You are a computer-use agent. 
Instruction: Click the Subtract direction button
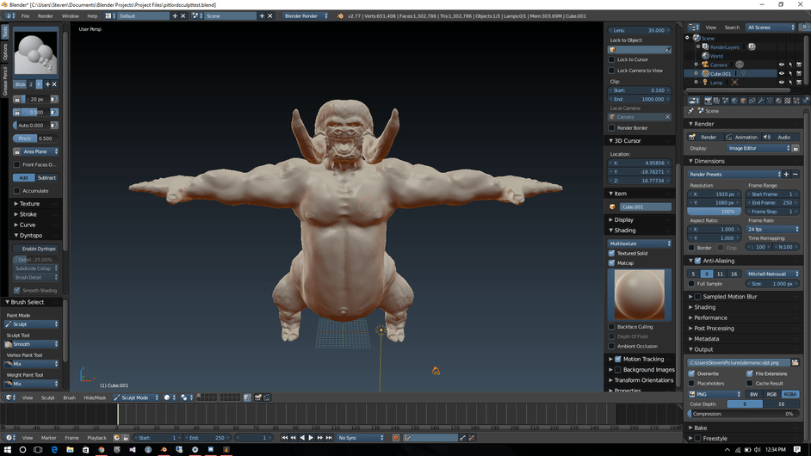46,178
